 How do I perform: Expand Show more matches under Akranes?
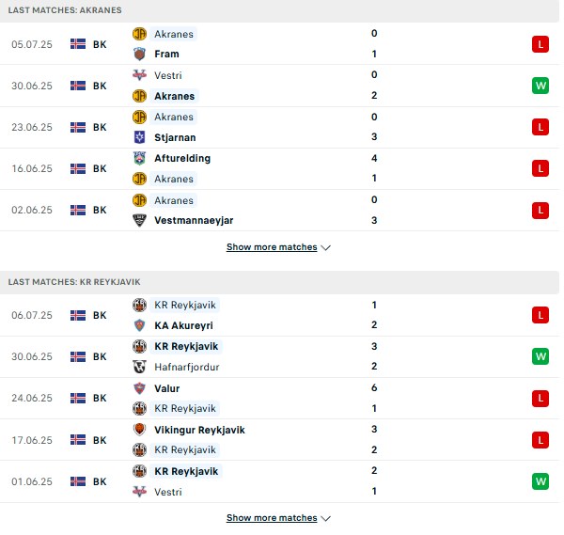click(x=272, y=247)
